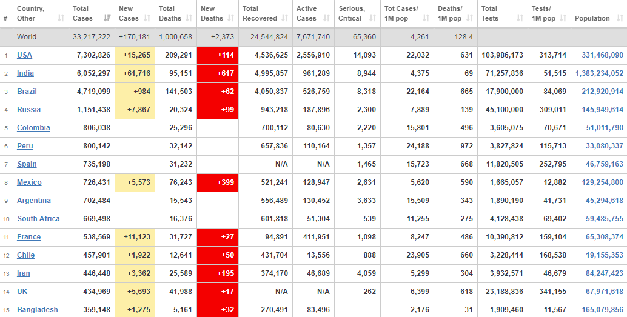Open the Mexico country link
The height and width of the screenshot is (317, 627).
pyautogui.click(x=29, y=182)
